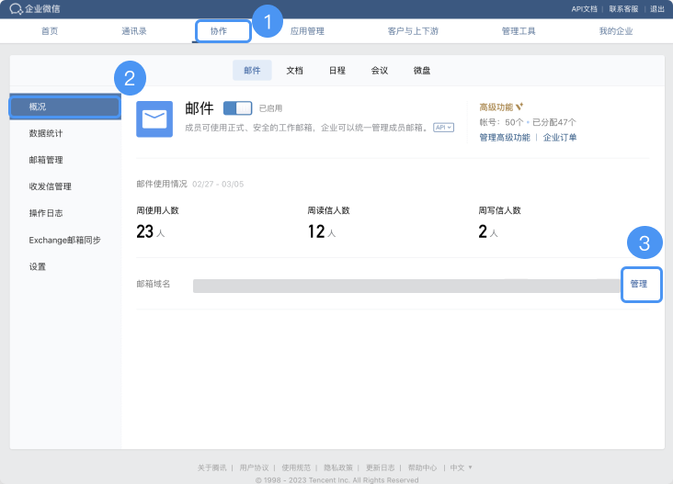Open Exchange邮箱同步 in sidebar
This screenshot has width=673, height=484.
[64, 240]
